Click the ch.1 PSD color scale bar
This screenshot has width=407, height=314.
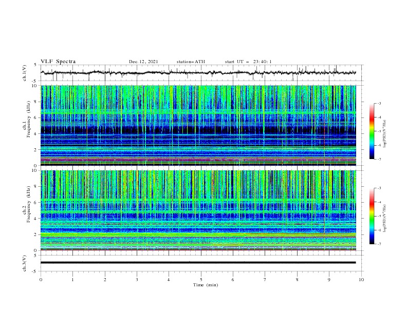pyautogui.click(x=372, y=131)
